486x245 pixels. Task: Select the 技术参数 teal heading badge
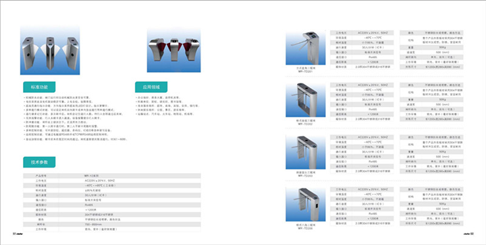39,162
